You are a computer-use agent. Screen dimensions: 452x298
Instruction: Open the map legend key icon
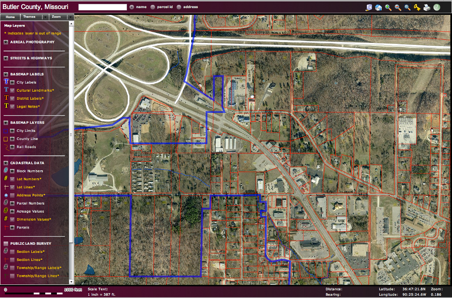click(417, 7)
